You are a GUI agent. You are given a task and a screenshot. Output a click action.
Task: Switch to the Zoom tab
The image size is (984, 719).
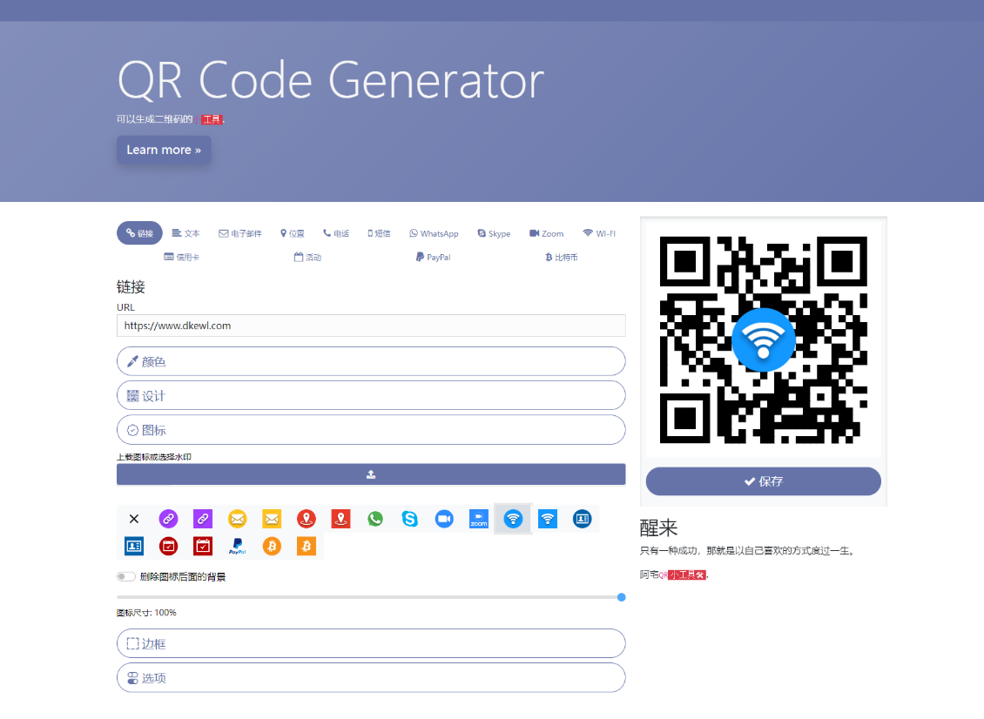click(x=547, y=233)
